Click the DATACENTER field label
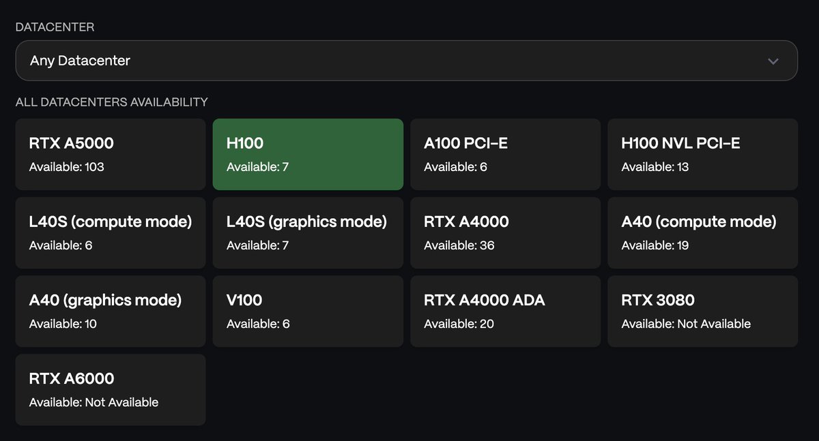819x441 pixels. pos(55,27)
